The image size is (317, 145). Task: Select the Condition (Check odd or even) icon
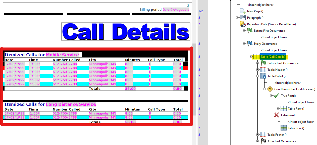[x=270, y=89]
